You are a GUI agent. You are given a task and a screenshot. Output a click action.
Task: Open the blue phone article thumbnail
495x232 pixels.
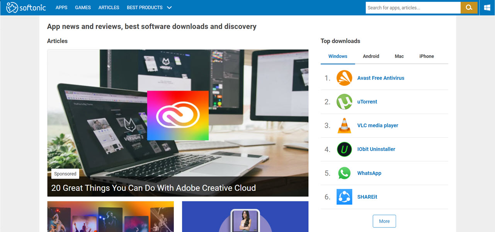coord(245,217)
